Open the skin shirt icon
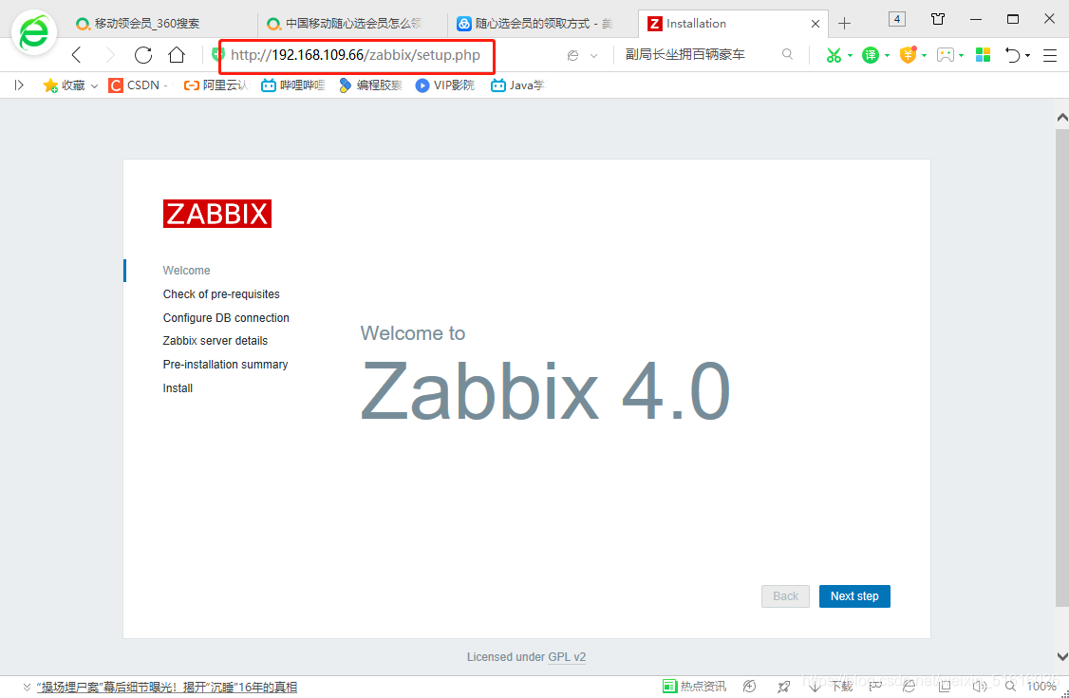The height and width of the screenshot is (698, 1069). click(938, 19)
